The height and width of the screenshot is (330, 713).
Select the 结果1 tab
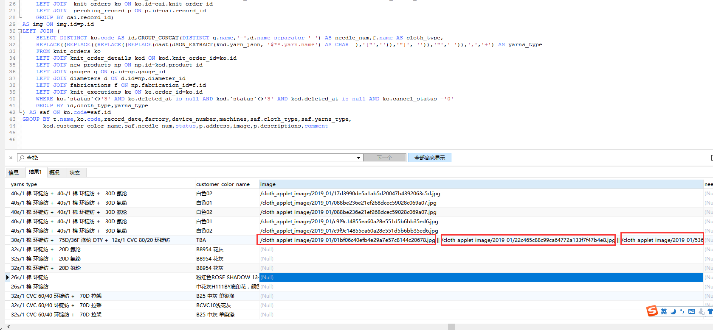point(35,172)
